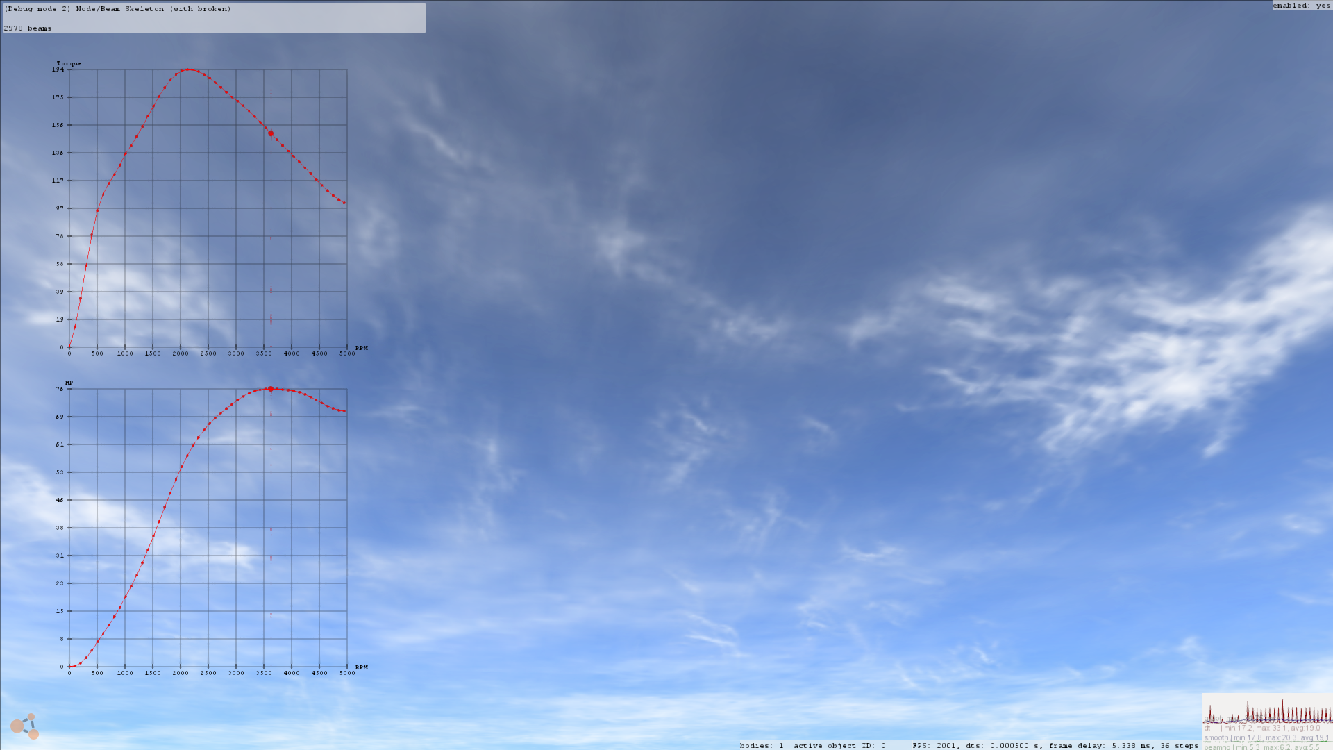The width and height of the screenshot is (1333, 750).
Task: Click the last data point on torque curve
Action: [344, 203]
